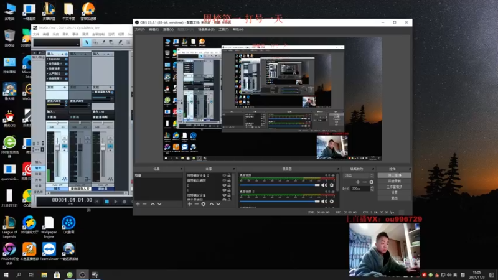Mute 桌面音频 in OBS mixer

[324, 185]
